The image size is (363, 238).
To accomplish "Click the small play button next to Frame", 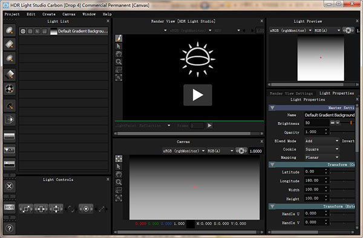I will (209, 126).
